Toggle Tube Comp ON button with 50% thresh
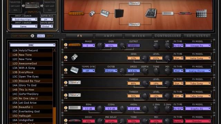The height and width of the screenshot is (124, 221). point(66,95)
